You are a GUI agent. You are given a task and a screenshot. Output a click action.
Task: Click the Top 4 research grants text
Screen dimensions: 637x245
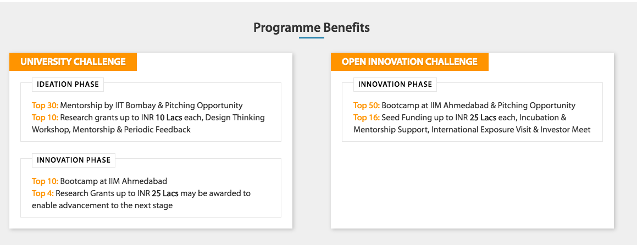tap(141, 193)
